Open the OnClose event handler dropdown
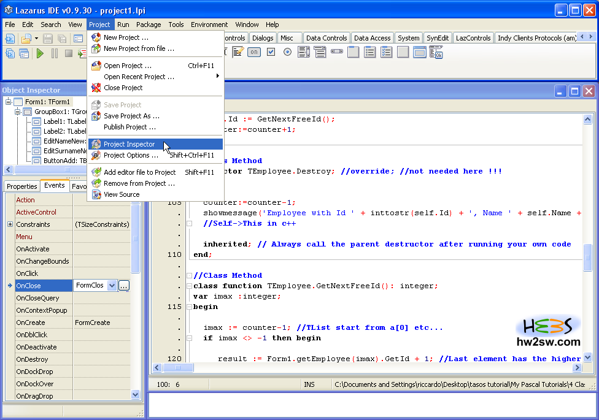The height and width of the screenshot is (420, 599). pos(112,286)
